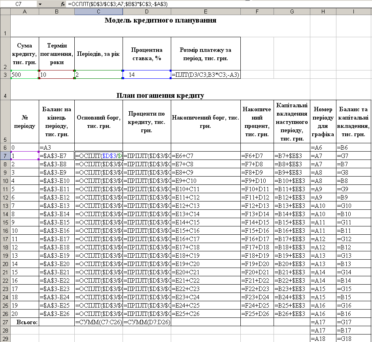Click header 'Накопичений процент'

point(257,122)
